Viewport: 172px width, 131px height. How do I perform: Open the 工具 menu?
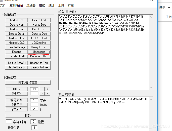[61, 5]
